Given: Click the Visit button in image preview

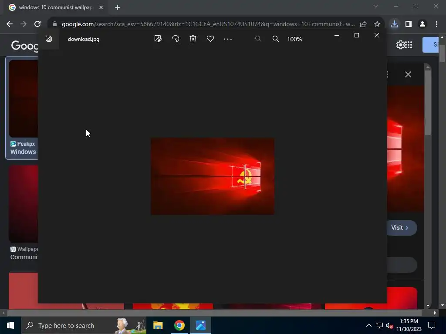Looking at the screenshot, I should point(401,227).
